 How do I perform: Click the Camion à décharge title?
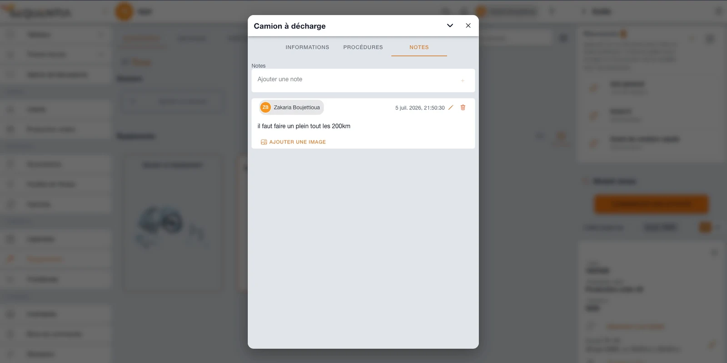(x=290, y=26)
